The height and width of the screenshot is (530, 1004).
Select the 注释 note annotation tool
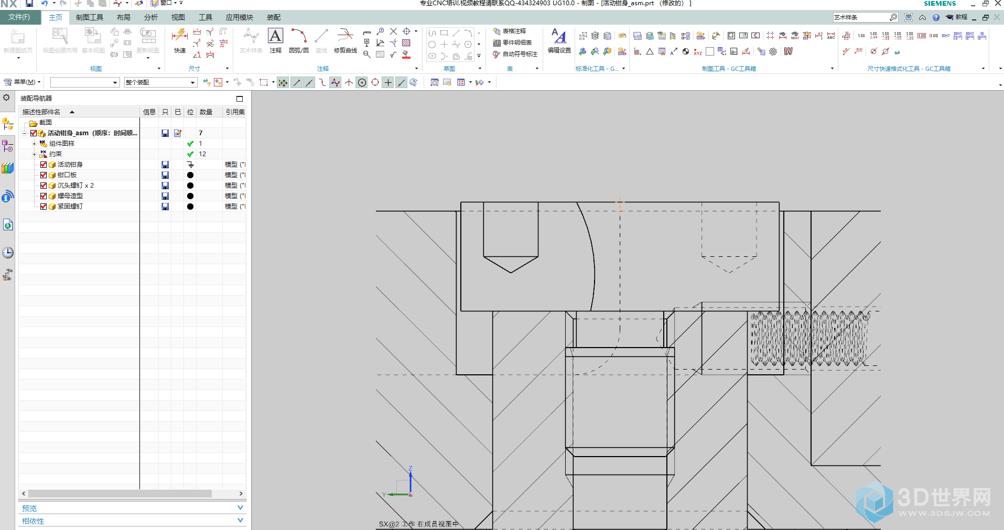pos(275,41)
